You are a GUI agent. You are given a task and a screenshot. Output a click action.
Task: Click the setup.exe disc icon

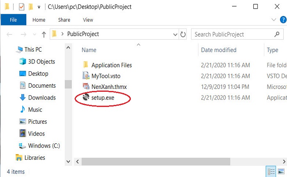(86, 97)
